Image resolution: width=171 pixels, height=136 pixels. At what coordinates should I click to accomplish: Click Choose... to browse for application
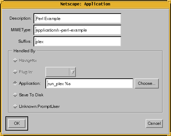147,83
